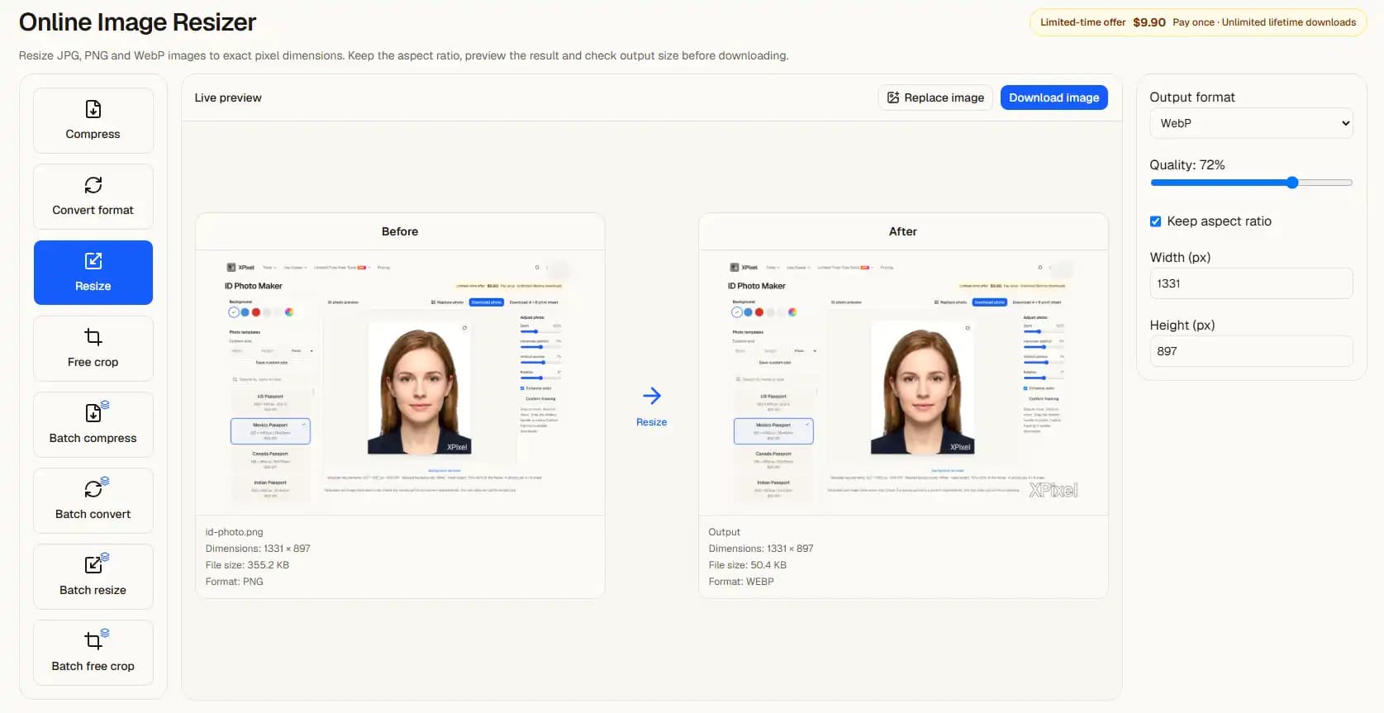
Task: Open the Batch compress icon
Action: pos(96,411)
